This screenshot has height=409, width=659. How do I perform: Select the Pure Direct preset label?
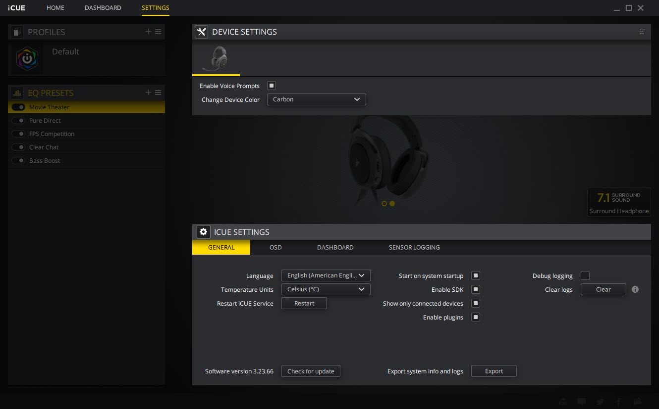45,121
